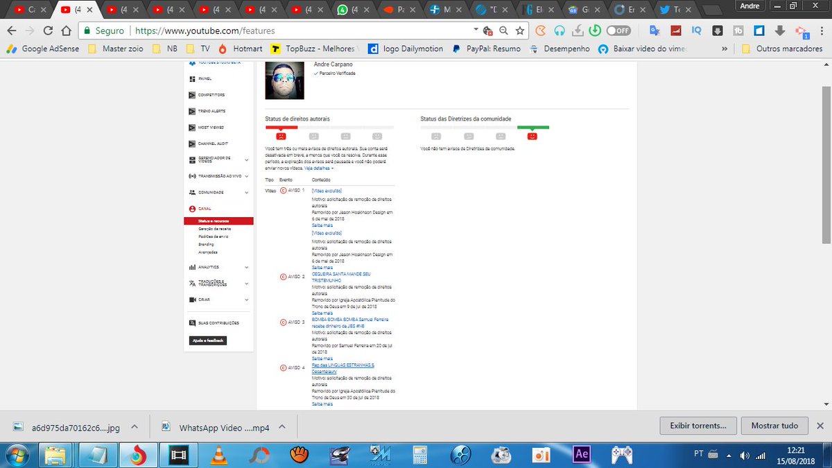This screenshot has height=468, width=832.
Task: Toggle the OFF switch extension in toolbar
Action: [618, 31]
